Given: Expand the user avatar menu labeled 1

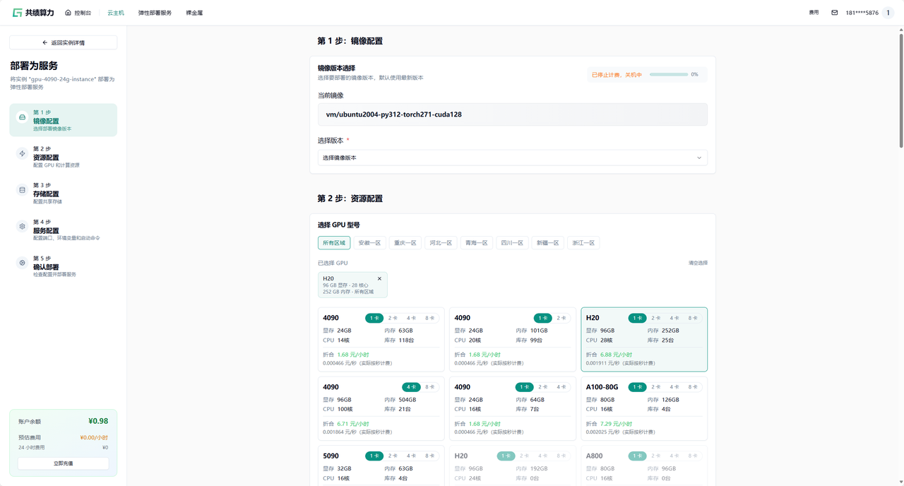Looking at the screenshot, I should (x=888, y=13).
